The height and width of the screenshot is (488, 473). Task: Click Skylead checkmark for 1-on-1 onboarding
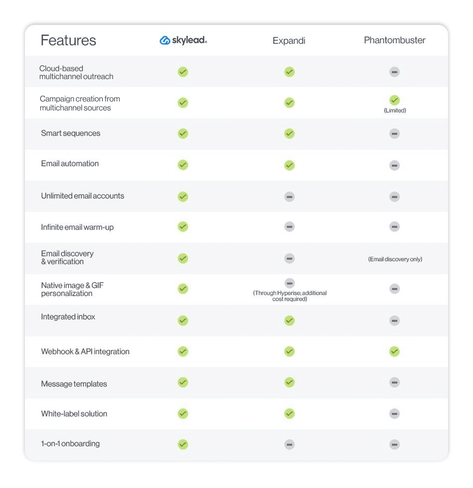pos(183,444)
